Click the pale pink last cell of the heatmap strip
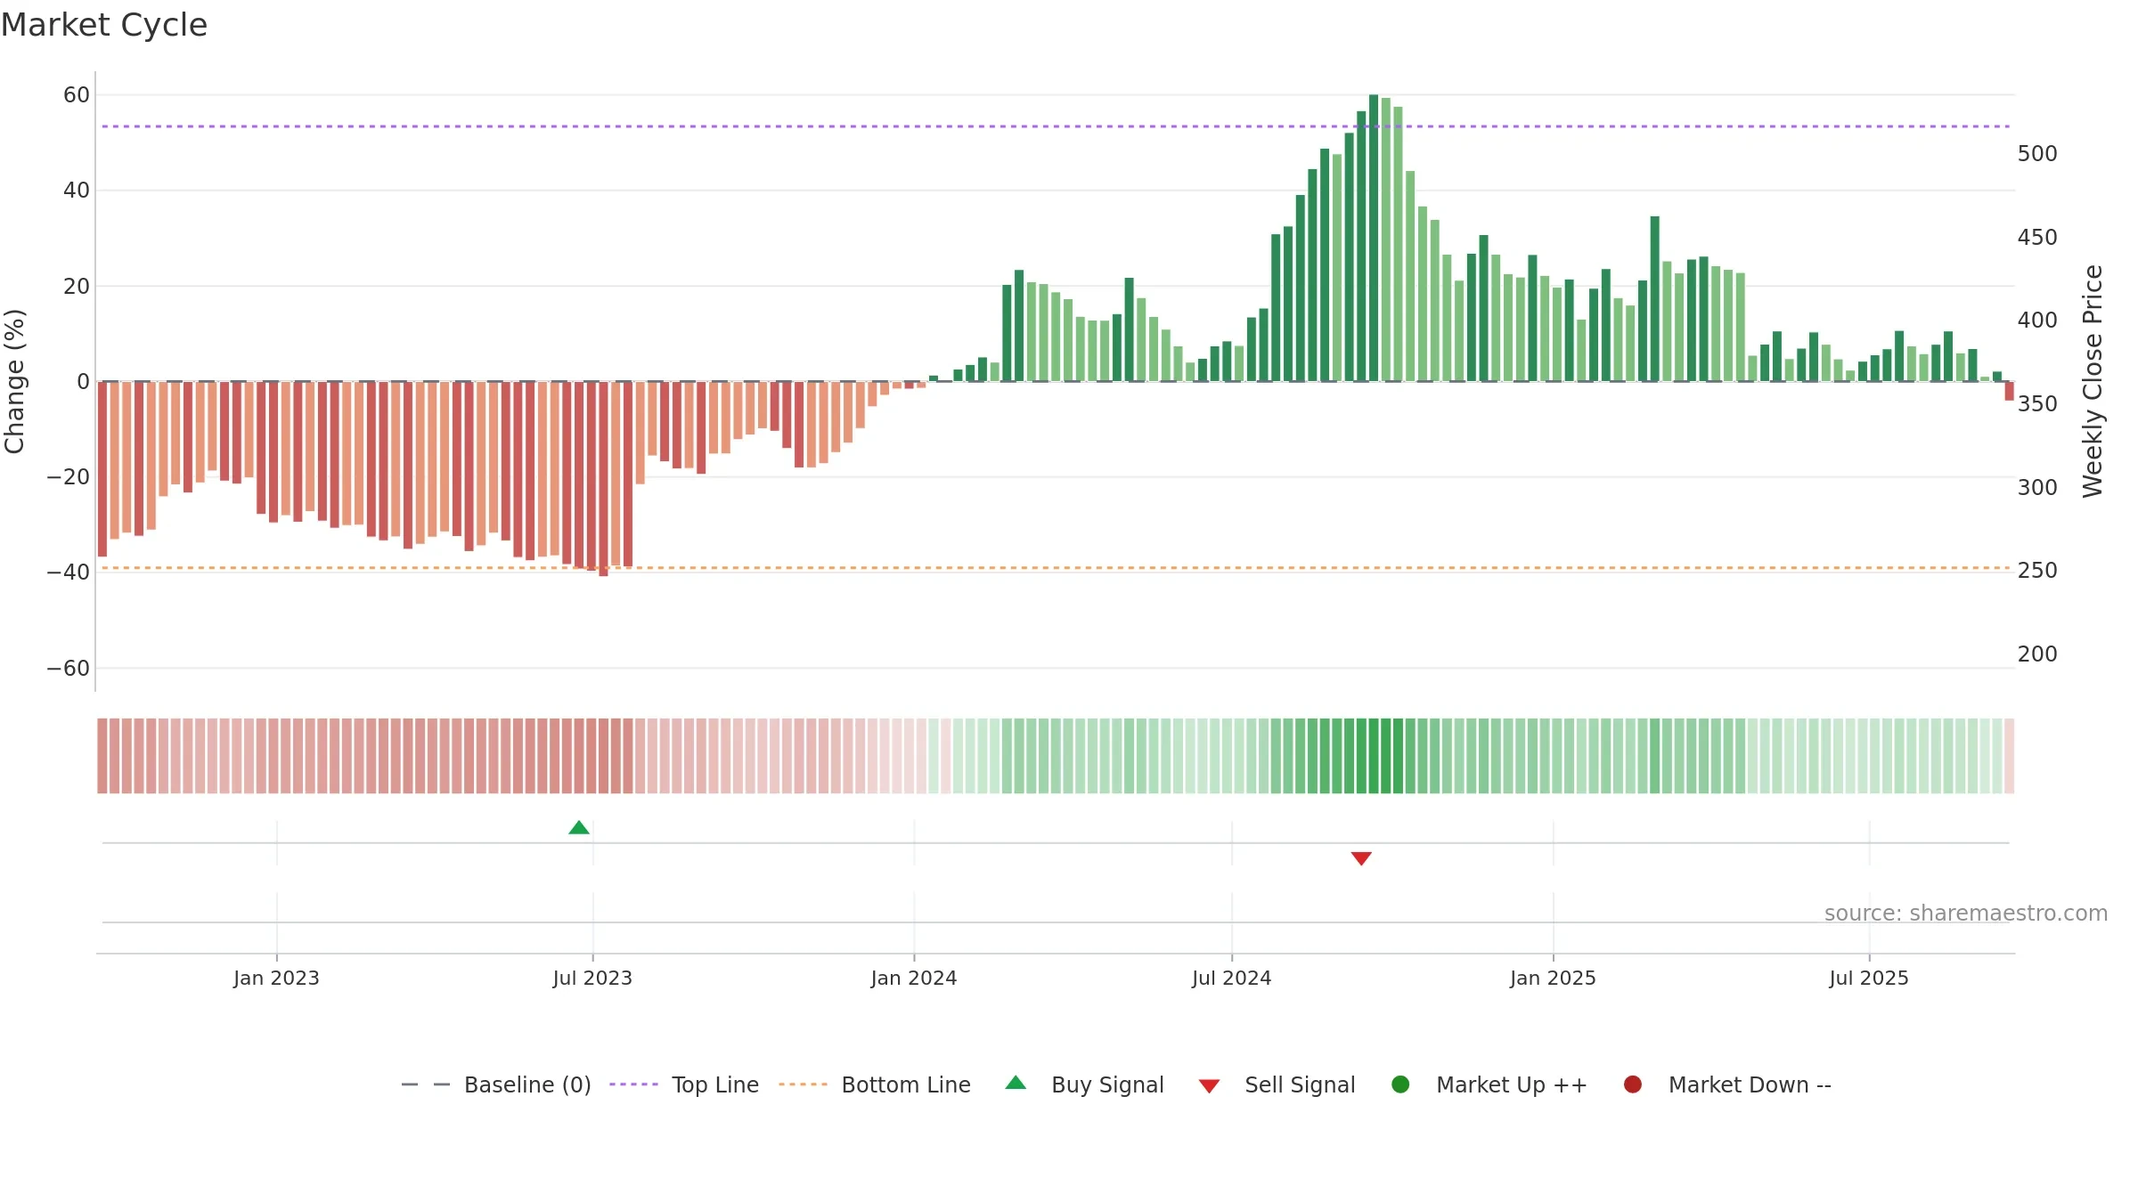 point(2009,756)
